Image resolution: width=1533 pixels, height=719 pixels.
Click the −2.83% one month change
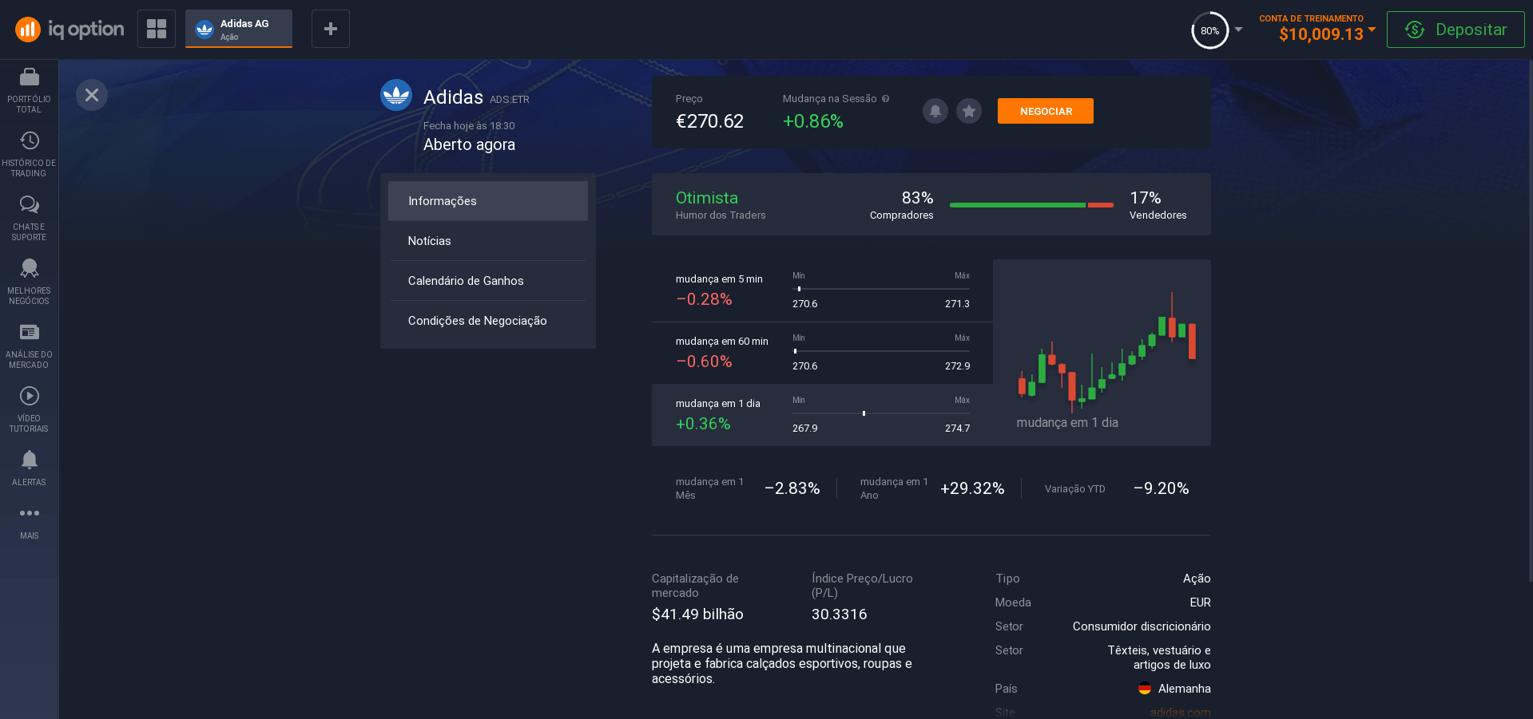[792, 488]
